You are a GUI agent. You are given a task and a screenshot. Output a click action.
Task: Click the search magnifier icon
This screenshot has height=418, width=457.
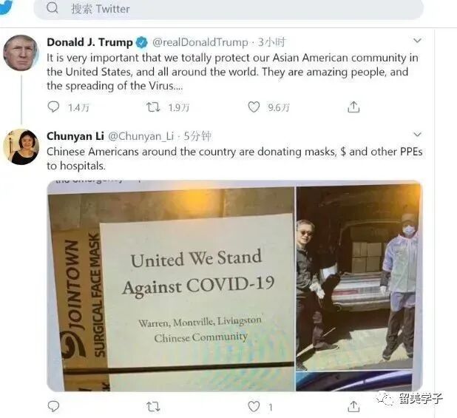(53, 8)
